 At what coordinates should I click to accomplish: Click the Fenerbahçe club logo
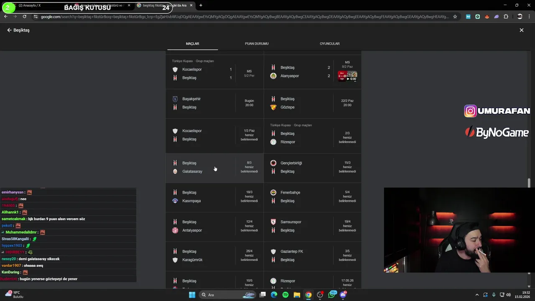coord(273,192)
